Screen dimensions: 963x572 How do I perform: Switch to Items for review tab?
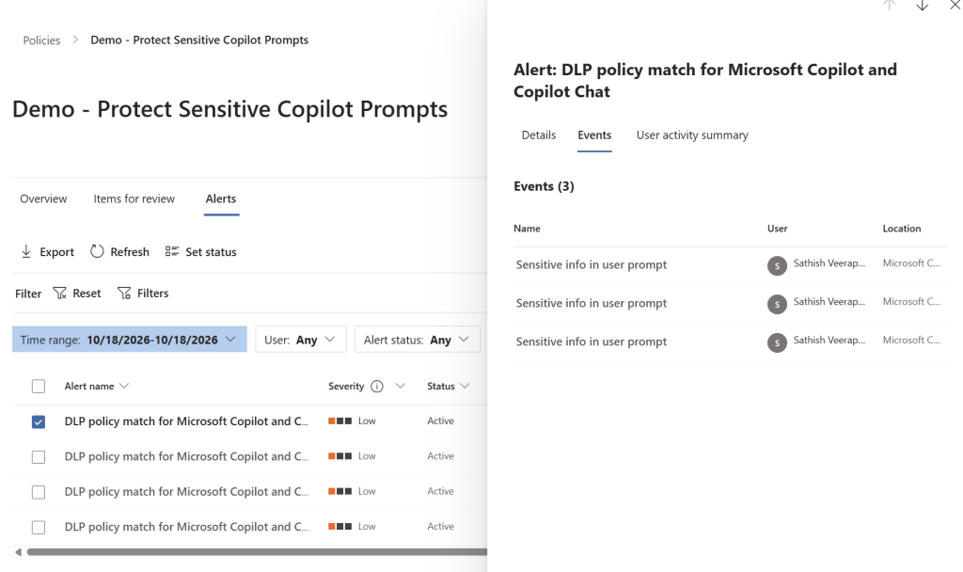(x=134, y=199)
